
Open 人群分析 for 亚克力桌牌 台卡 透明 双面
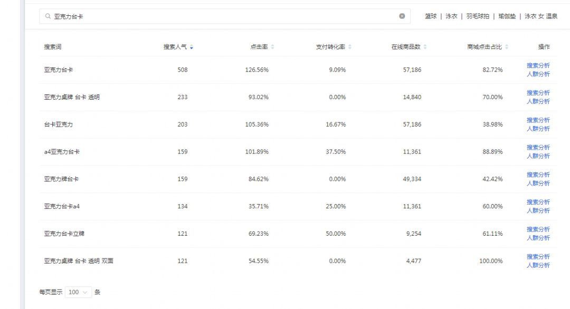click(538, 265)
